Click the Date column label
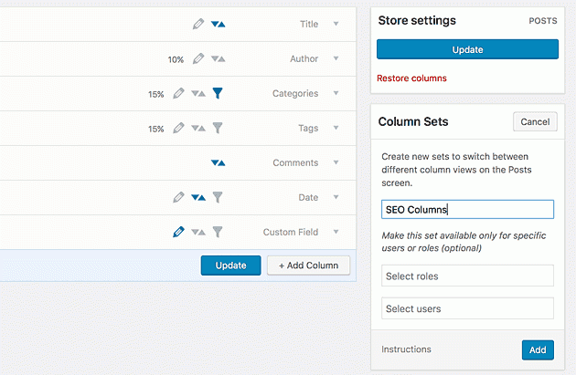The height and width of the screenshot is (375, 576). coord(308,198)
